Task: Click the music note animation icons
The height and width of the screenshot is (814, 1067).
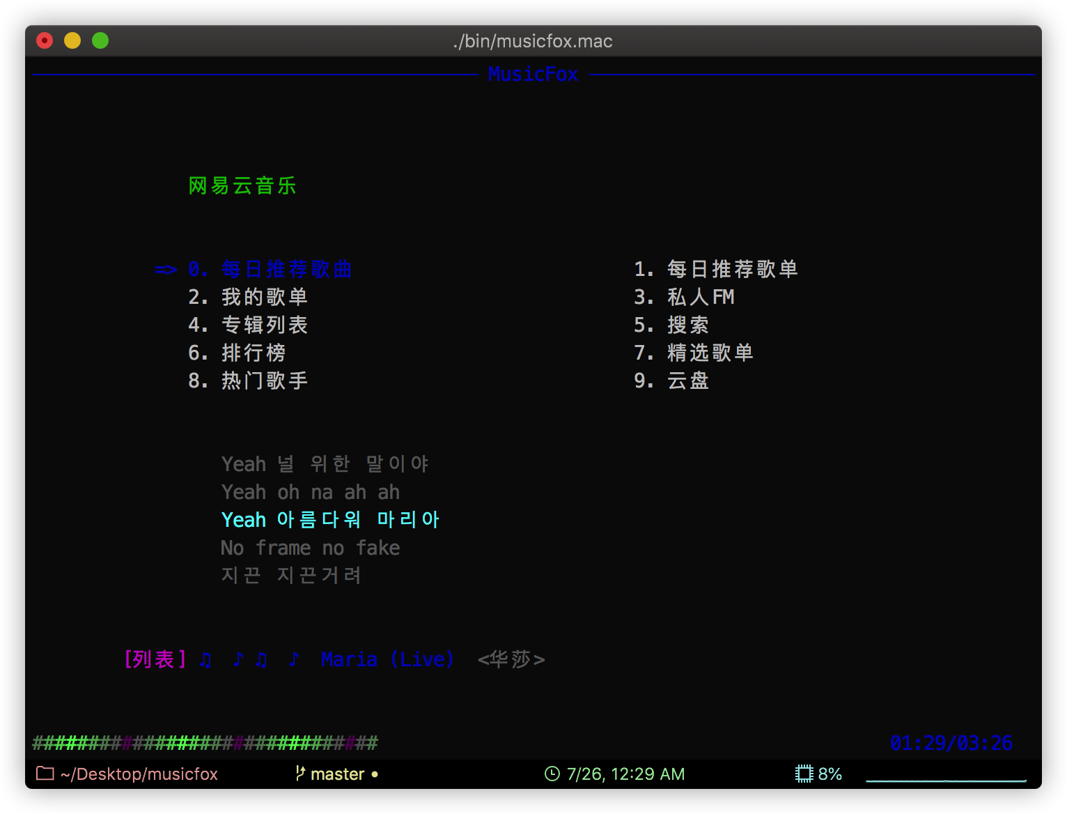Action: 249,659
